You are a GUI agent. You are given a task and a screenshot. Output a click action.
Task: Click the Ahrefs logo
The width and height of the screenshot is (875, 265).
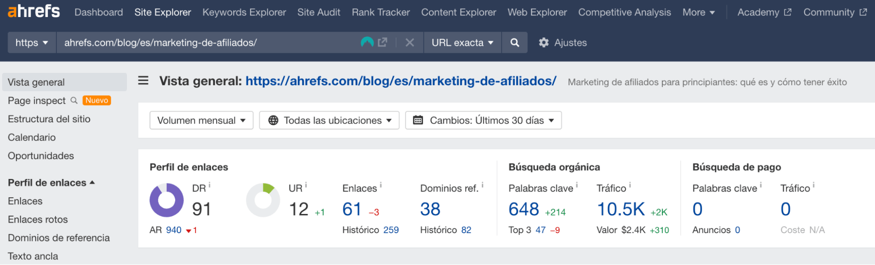[34, 11]
